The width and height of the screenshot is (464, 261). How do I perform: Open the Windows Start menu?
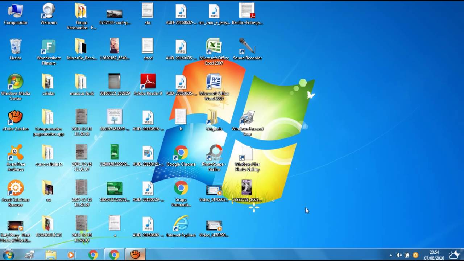tap(8, 255)
